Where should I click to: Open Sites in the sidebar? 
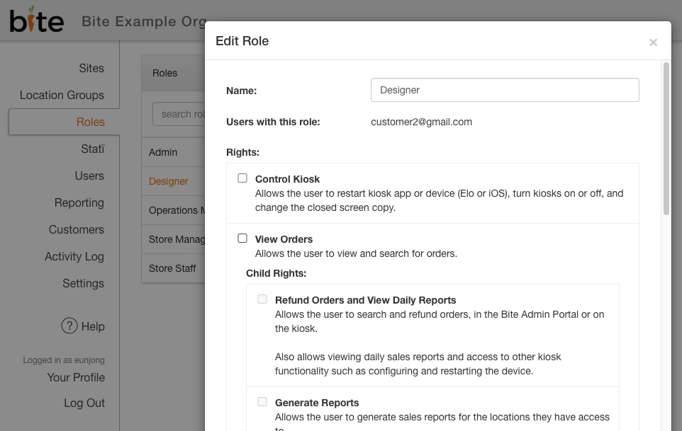pyautogui.click(x=91, y=68)
